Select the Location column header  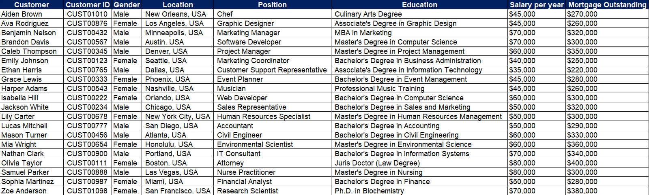[178, 5]
